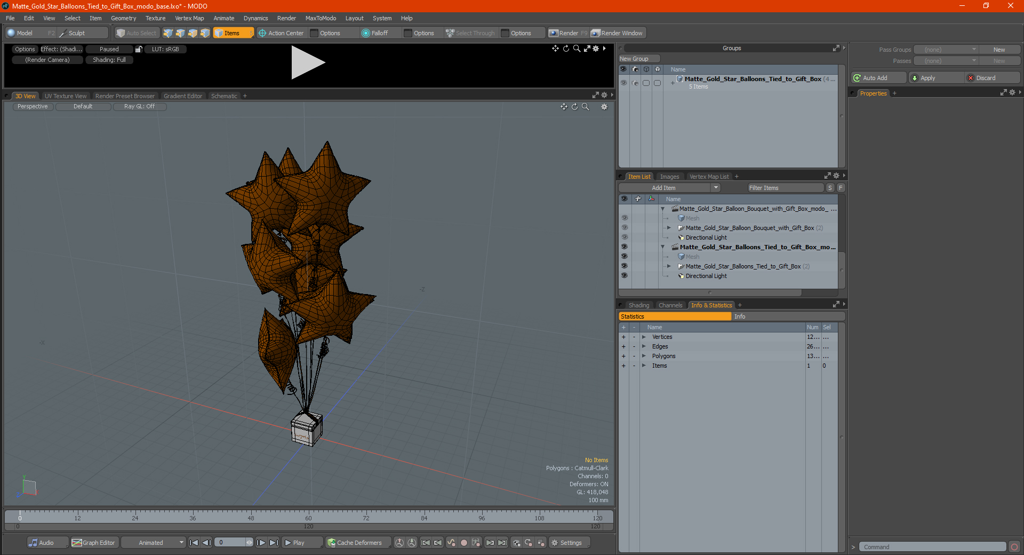1024x555 pixels.
Task: Select Vertices selection mode icon
Action: pyautogui.click(x=168, y=33)
